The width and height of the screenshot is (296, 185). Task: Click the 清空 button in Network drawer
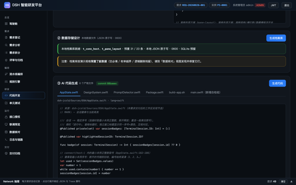(x=283, y=181)
